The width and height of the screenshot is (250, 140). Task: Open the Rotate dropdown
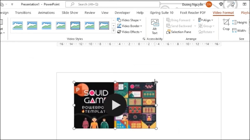207,32
